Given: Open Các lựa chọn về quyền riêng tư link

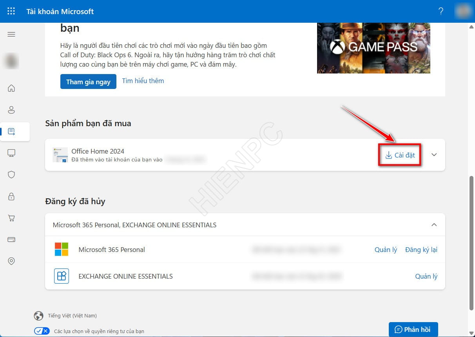Looking at the screenshot, I should pyautogui.click(x=99, y=331).
